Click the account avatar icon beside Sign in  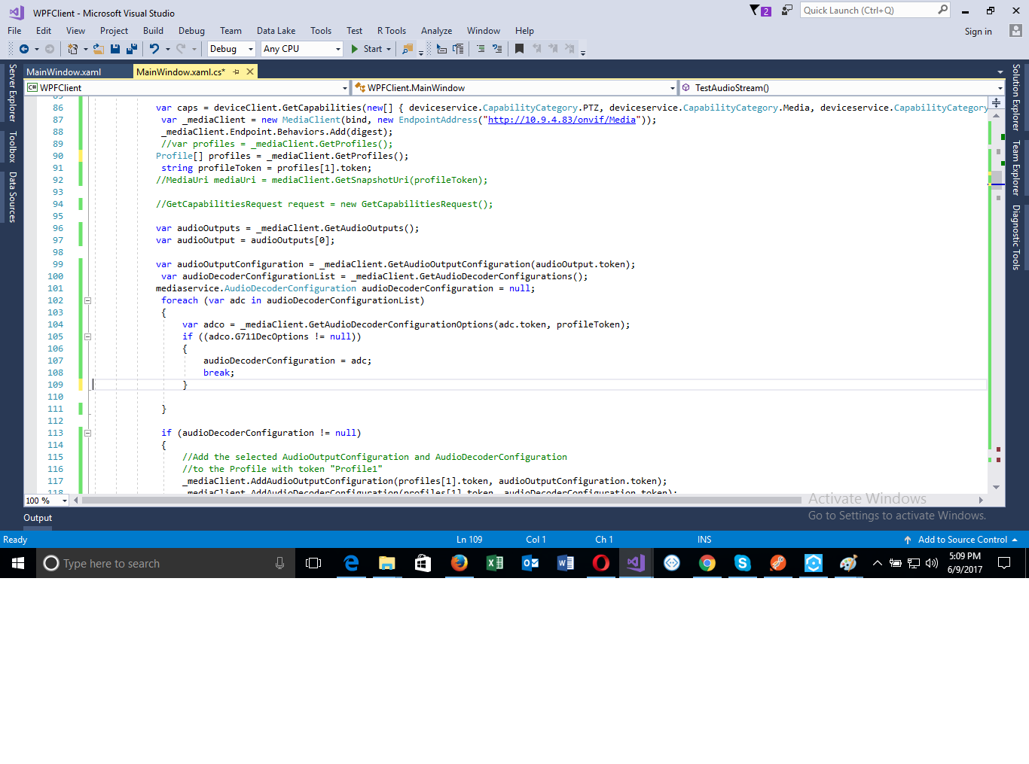(x=1016, y=31)
